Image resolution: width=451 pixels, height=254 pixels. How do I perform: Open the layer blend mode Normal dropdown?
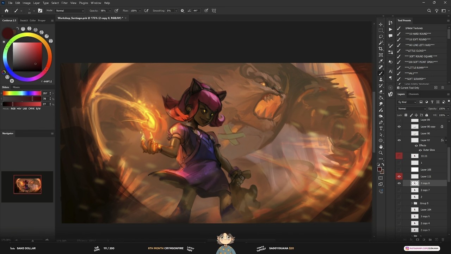412,109
